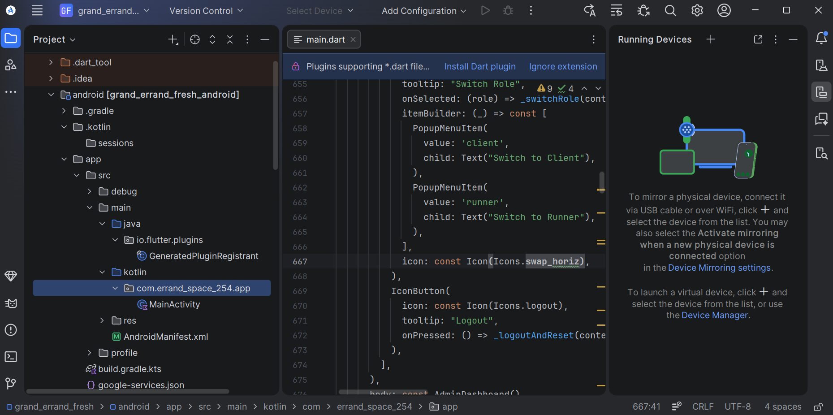This screenshot has height=415, width=833.
Task: Select opened file locate target icon
Action: [194, 39]
